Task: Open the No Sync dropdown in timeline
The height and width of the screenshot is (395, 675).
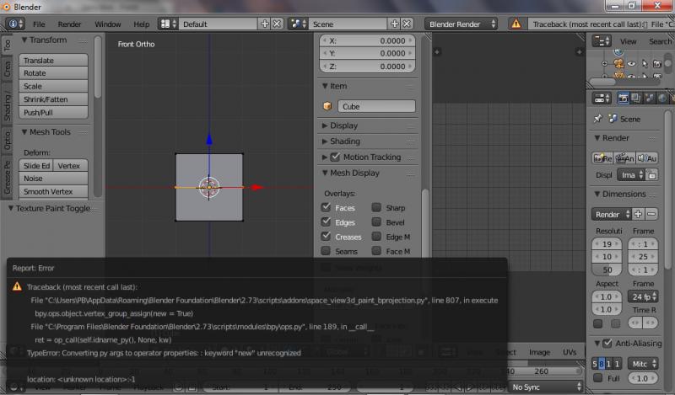Action: tap(546, 387)
